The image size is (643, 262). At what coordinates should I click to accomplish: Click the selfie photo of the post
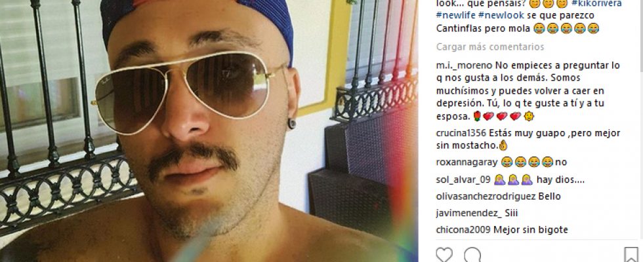pyautogui.click(x=209, y=131)
